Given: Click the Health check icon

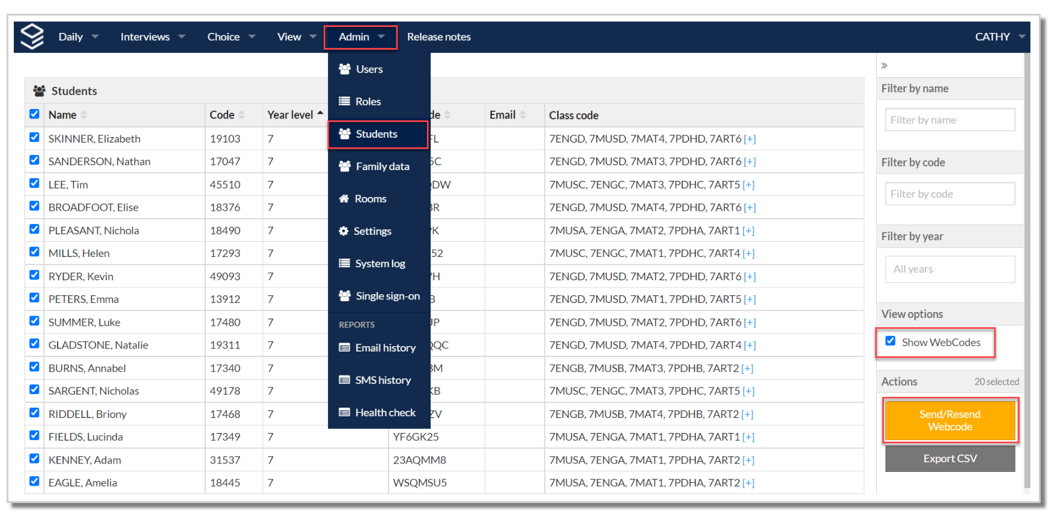Looking at the screenshot, I should click(x=344, y=412).
